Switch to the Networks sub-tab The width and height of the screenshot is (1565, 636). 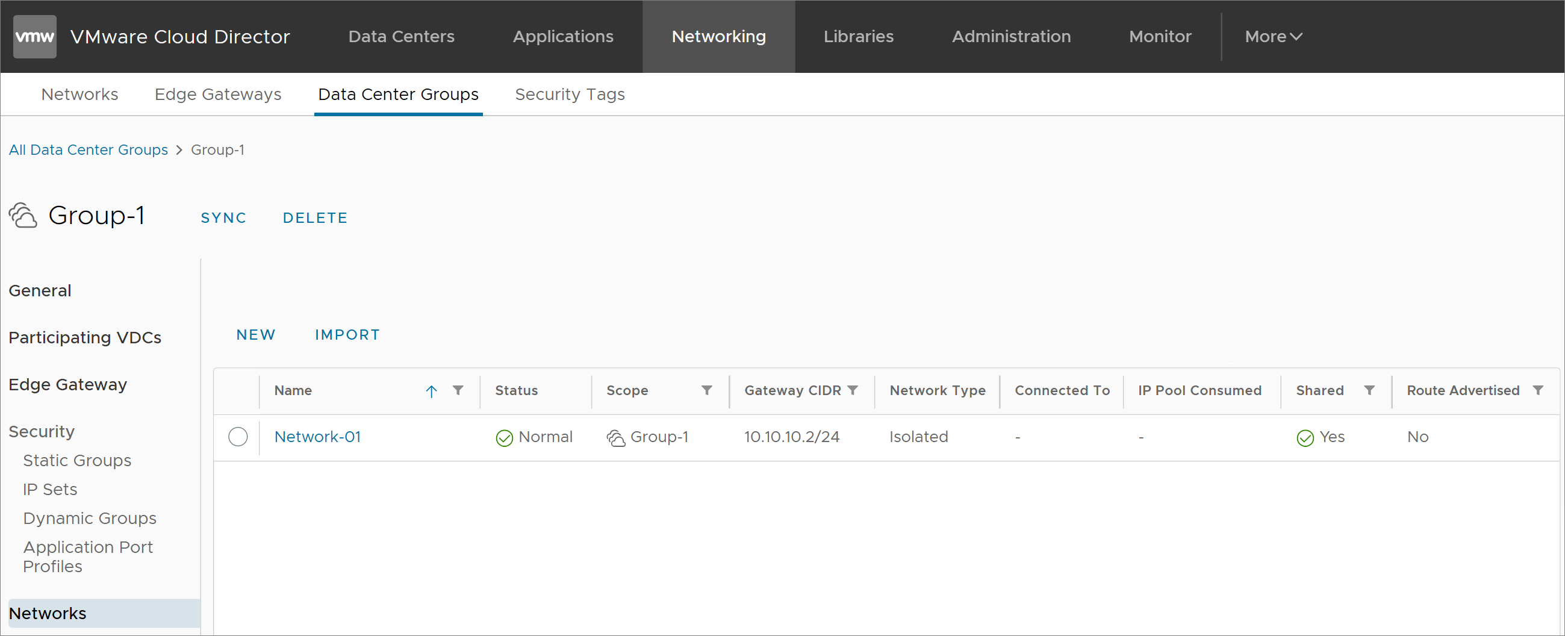coord(79,95)
